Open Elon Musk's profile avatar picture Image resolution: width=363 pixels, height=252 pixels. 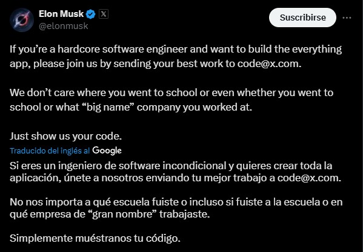[x=22, y=20]
